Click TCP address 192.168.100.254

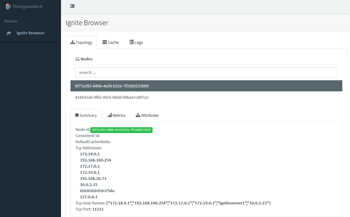pos(95,160)
